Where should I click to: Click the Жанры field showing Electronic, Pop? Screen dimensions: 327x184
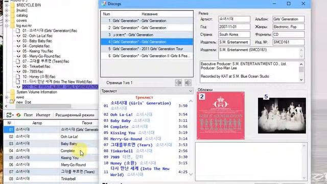(288, 27)
